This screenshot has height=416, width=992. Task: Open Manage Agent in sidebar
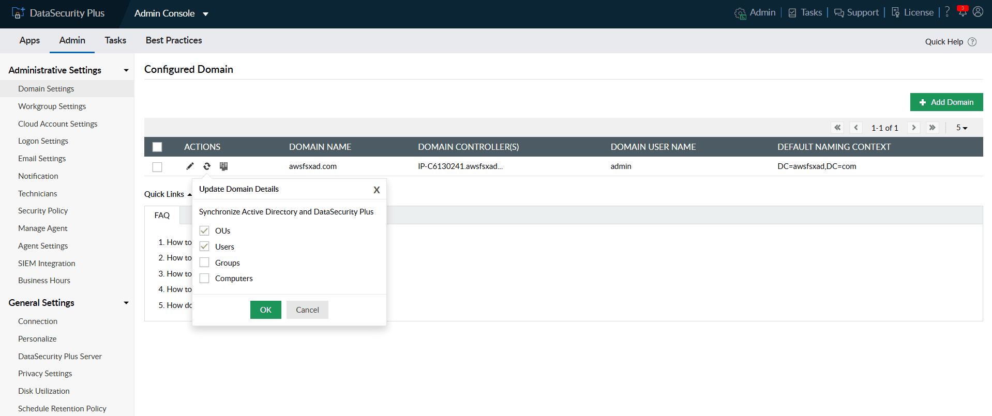pyautogui.click(x=43, y=228)
